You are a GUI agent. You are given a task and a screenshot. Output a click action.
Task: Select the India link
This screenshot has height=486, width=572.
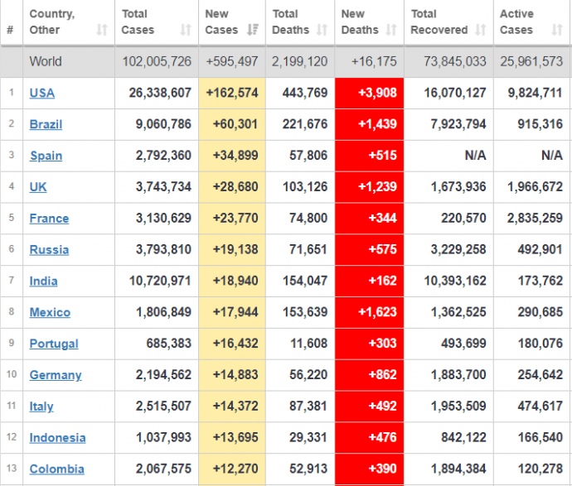click(x=43, y=281)
